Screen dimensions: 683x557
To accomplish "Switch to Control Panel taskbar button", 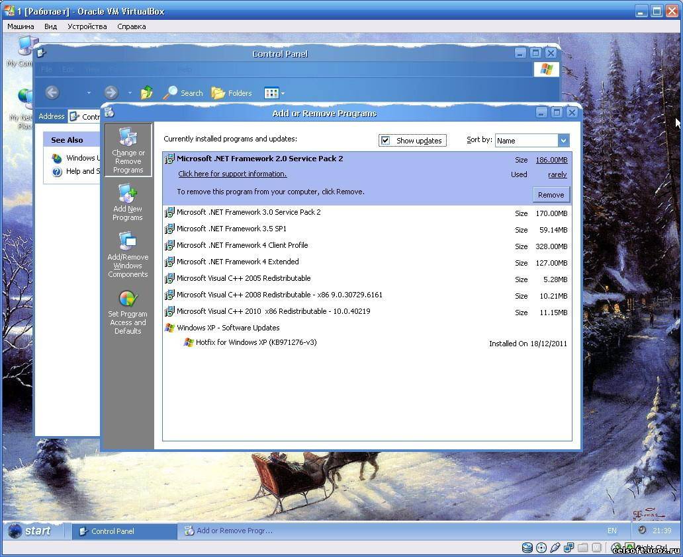I will click(x=124, y=531).
